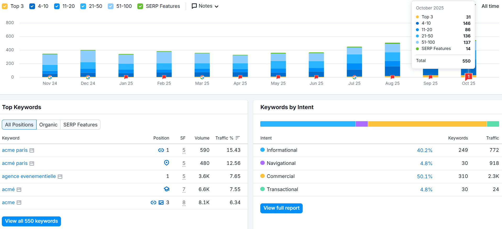Image resolution: width=502 pixels, height=229 pixels.
Task: Click the yellow Commercial segment of intent bar
Action: [x=427, y=124]
